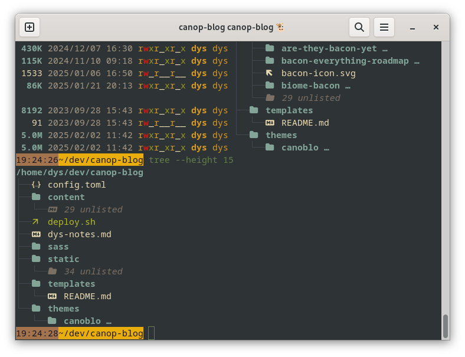Click the 'sass' directory name
The image size is (465, 357).
[x=58, y=247]
